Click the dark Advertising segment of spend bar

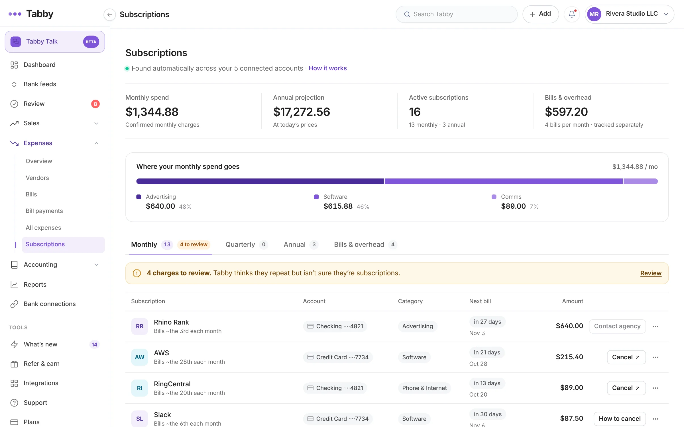click(260, 181)
